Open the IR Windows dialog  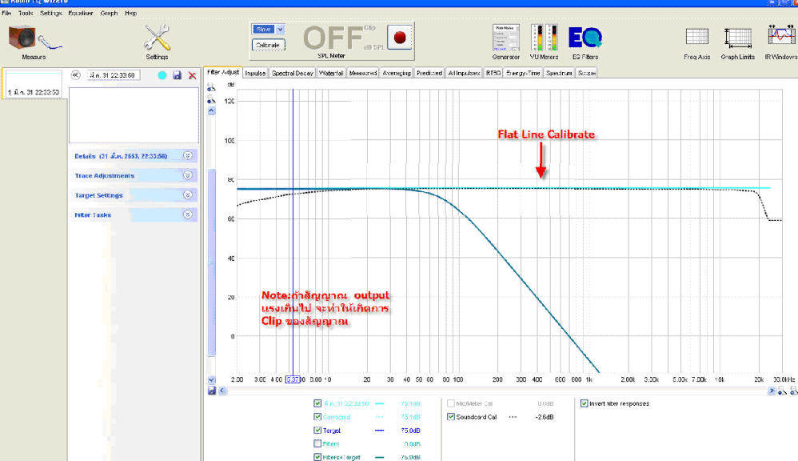click(781, 42)
